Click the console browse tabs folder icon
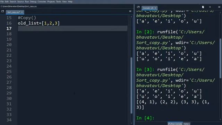 point(138,7)
